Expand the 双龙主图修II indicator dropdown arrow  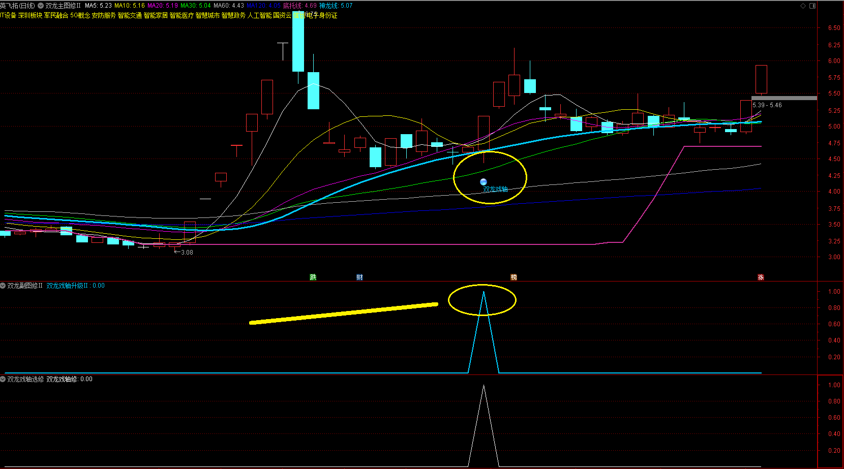click(x=41, y=6)
